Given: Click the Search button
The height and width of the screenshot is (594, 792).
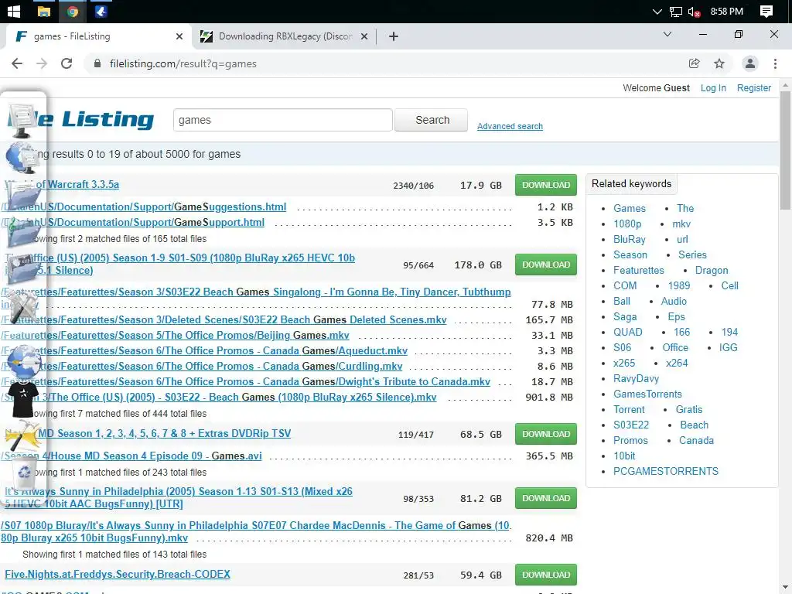Looking at the screenshot, I should point(432,120).
